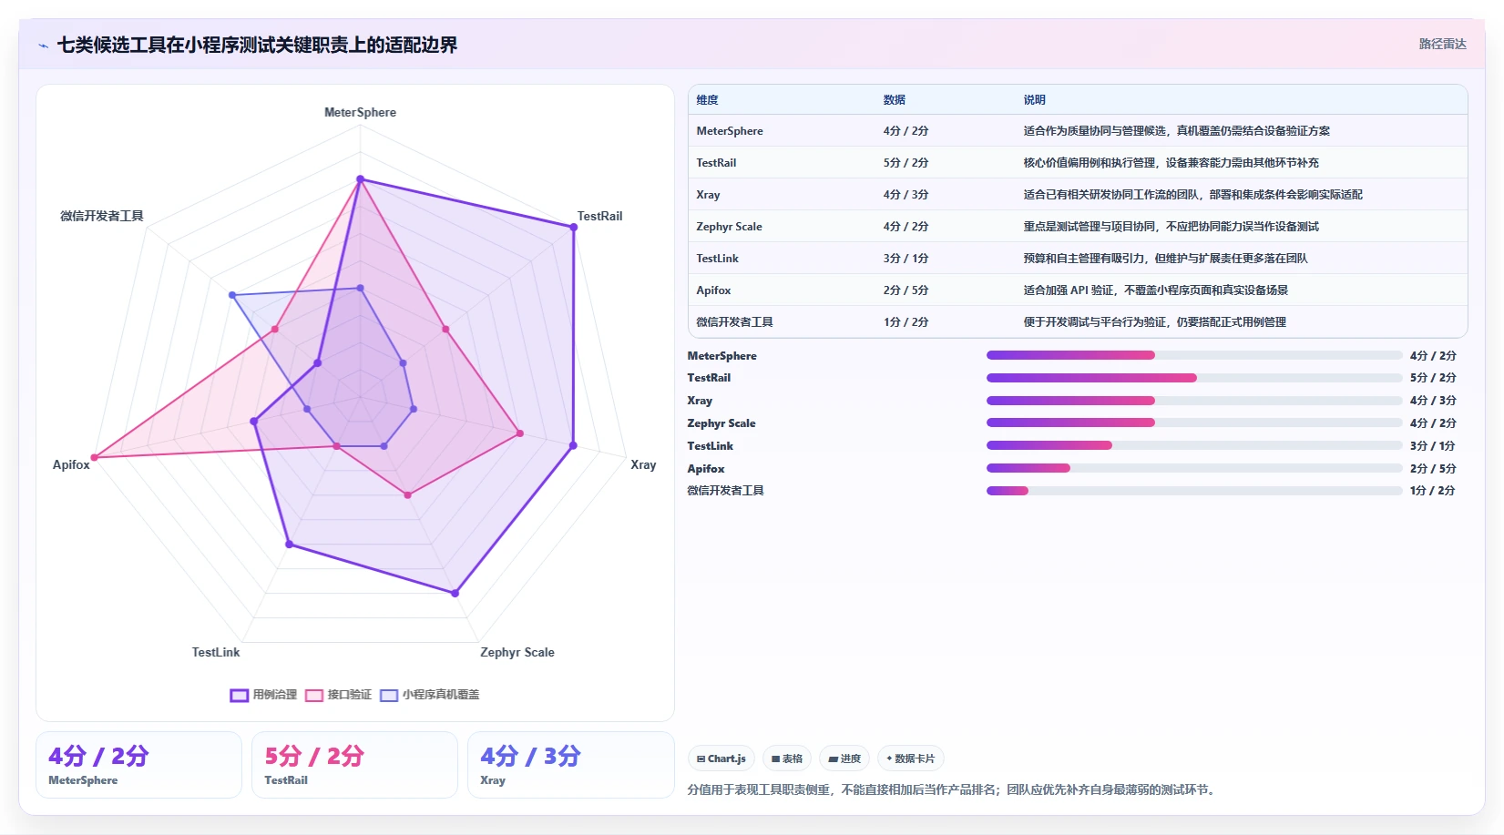Click the 2分 / 5分 value beside Apifox bar
This screenshot has height=835, width=1504.
point(1433,469)
